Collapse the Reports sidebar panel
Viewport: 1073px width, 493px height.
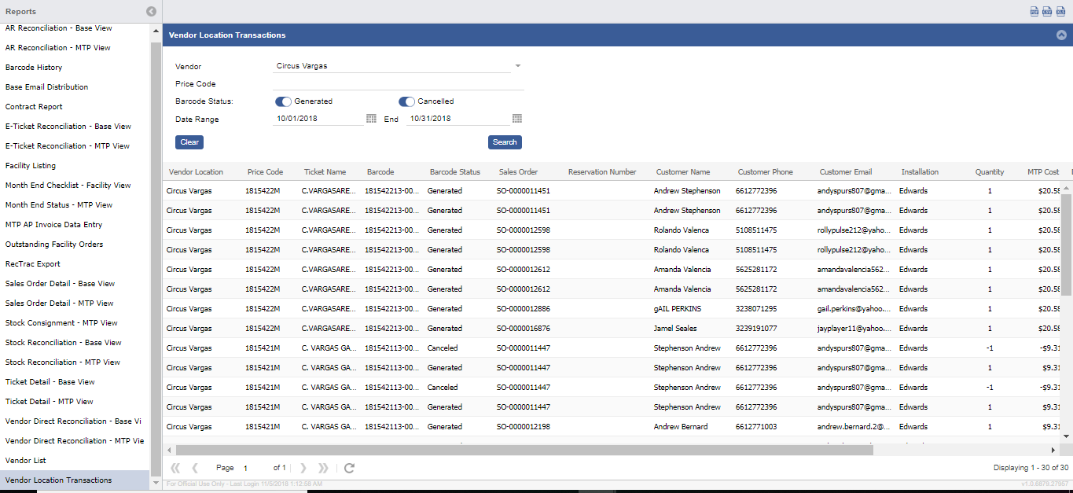pos(151,12)
